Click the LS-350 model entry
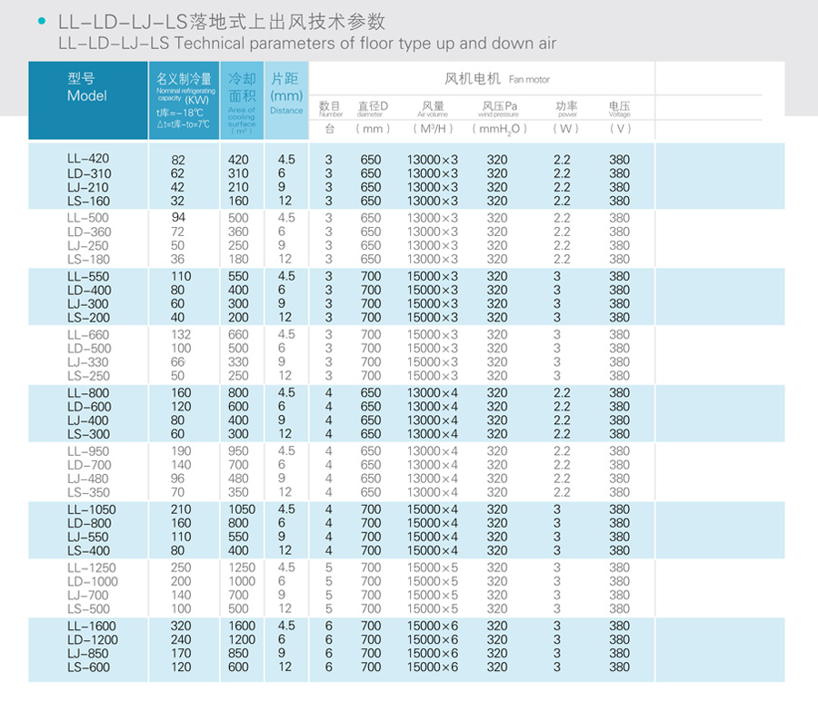818x721 pixels. [x=88, y=492]
